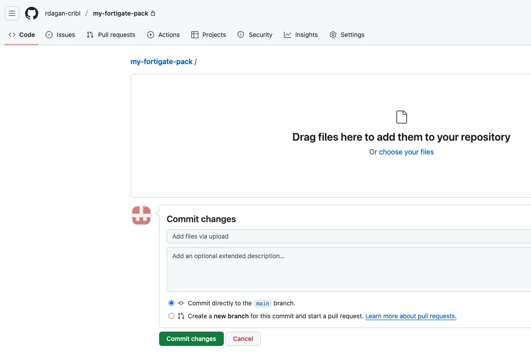Click the Security shield icon
The height and width of the screenshot is (353, 531).
[241, 35]
